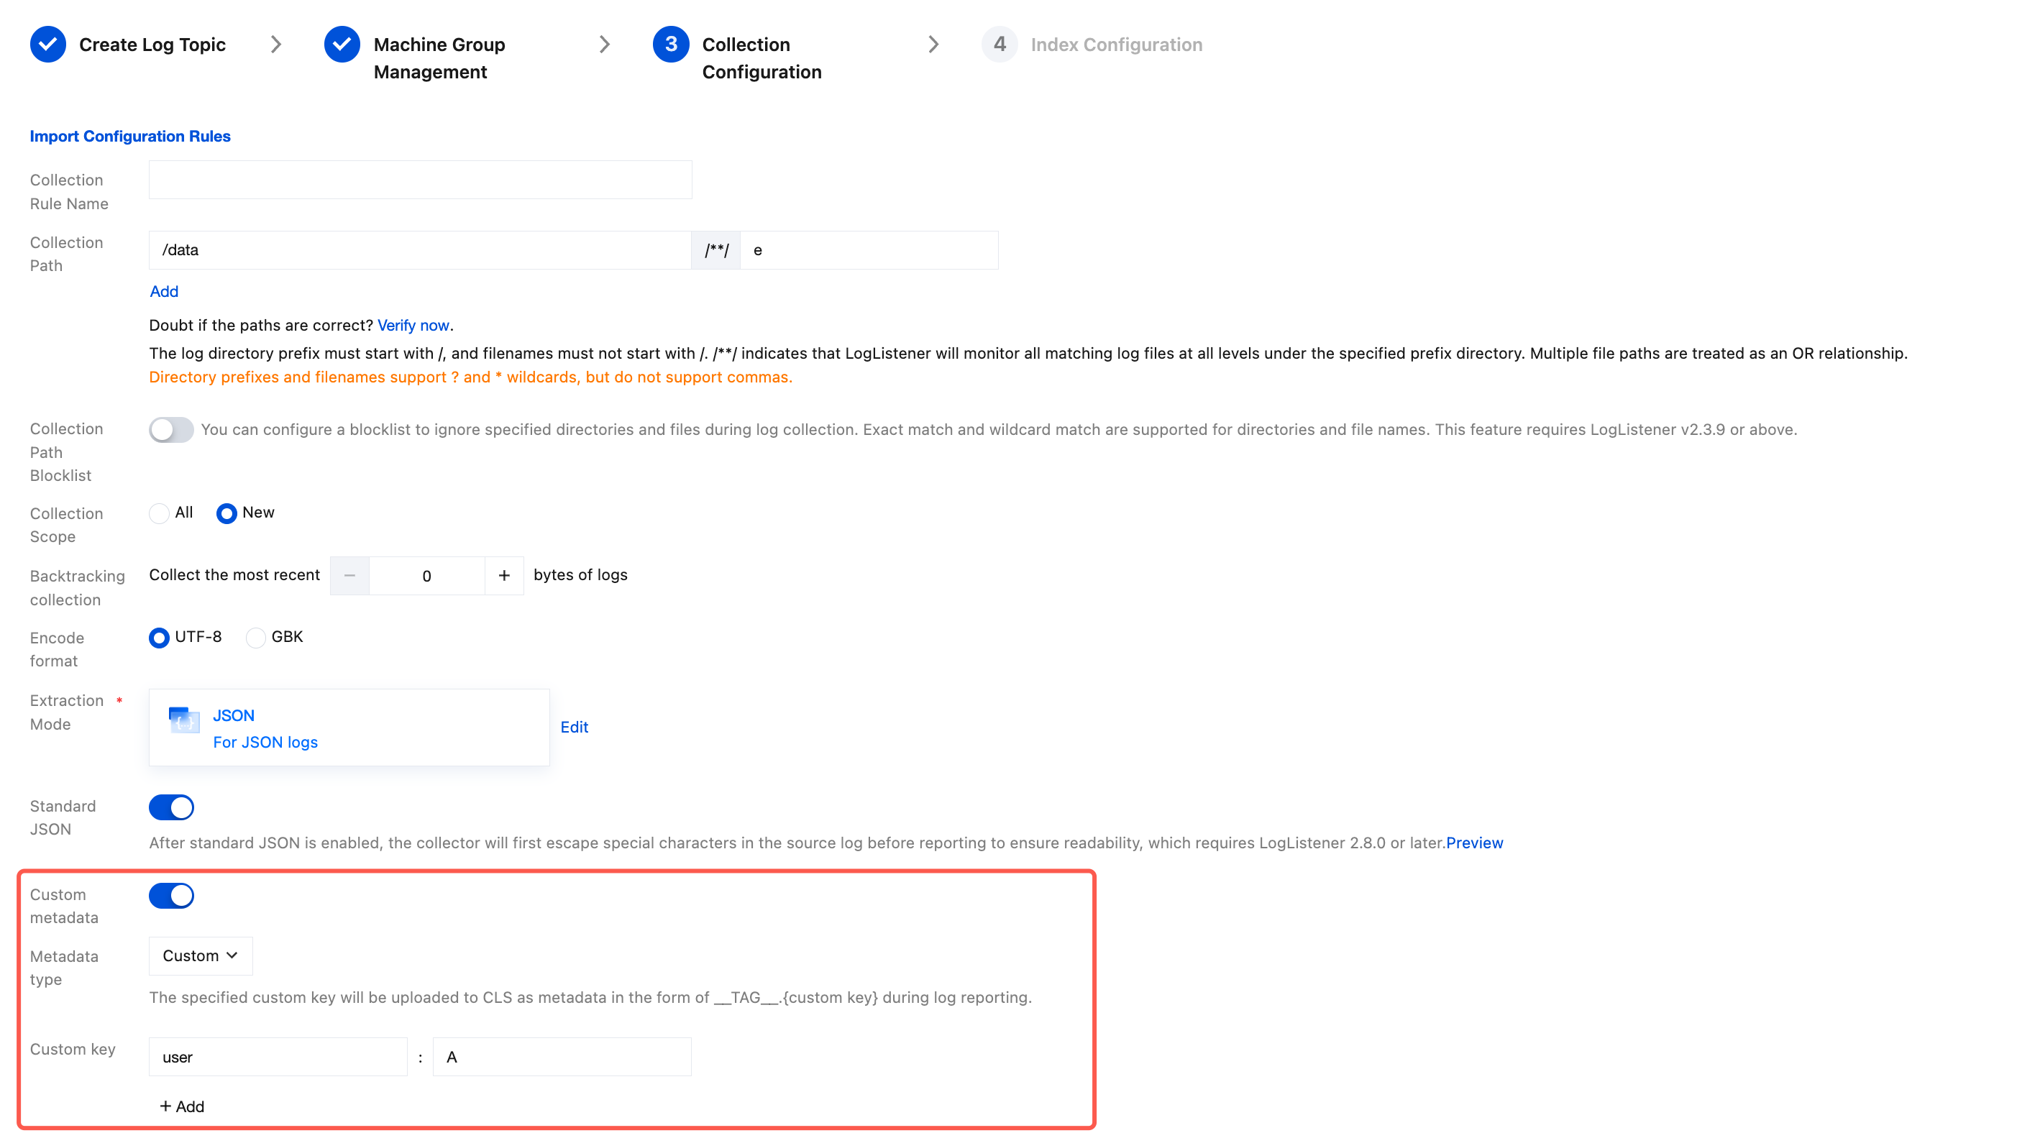2035x1133 pixels.
Task: Click the JSON extraction mode icon
Action: (x=184, y=720)
